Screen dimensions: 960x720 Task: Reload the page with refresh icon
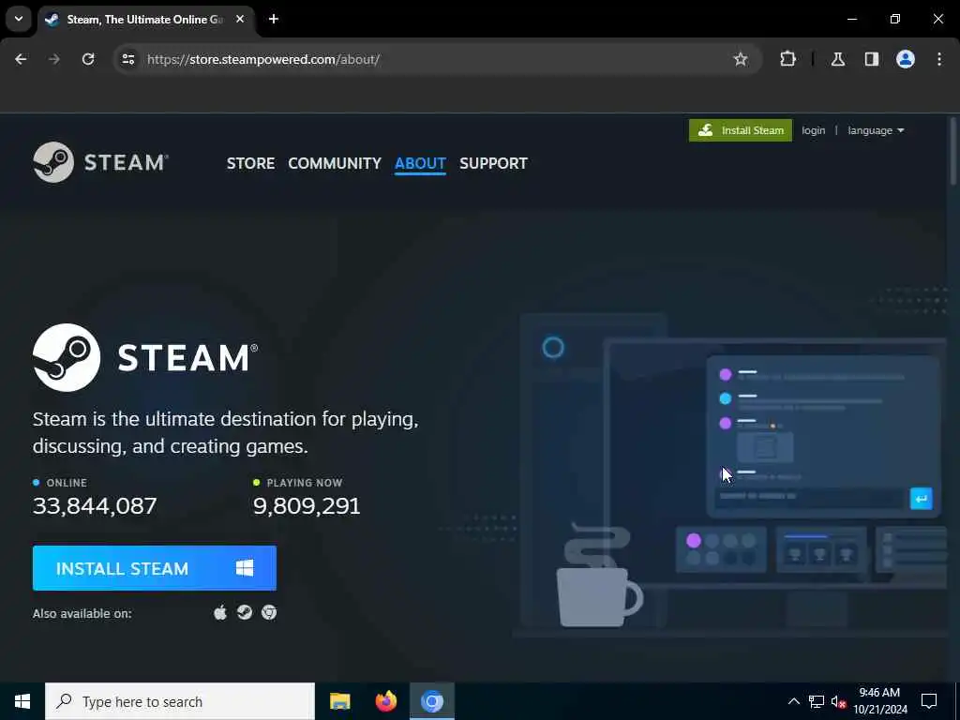(x=88, y=59)
